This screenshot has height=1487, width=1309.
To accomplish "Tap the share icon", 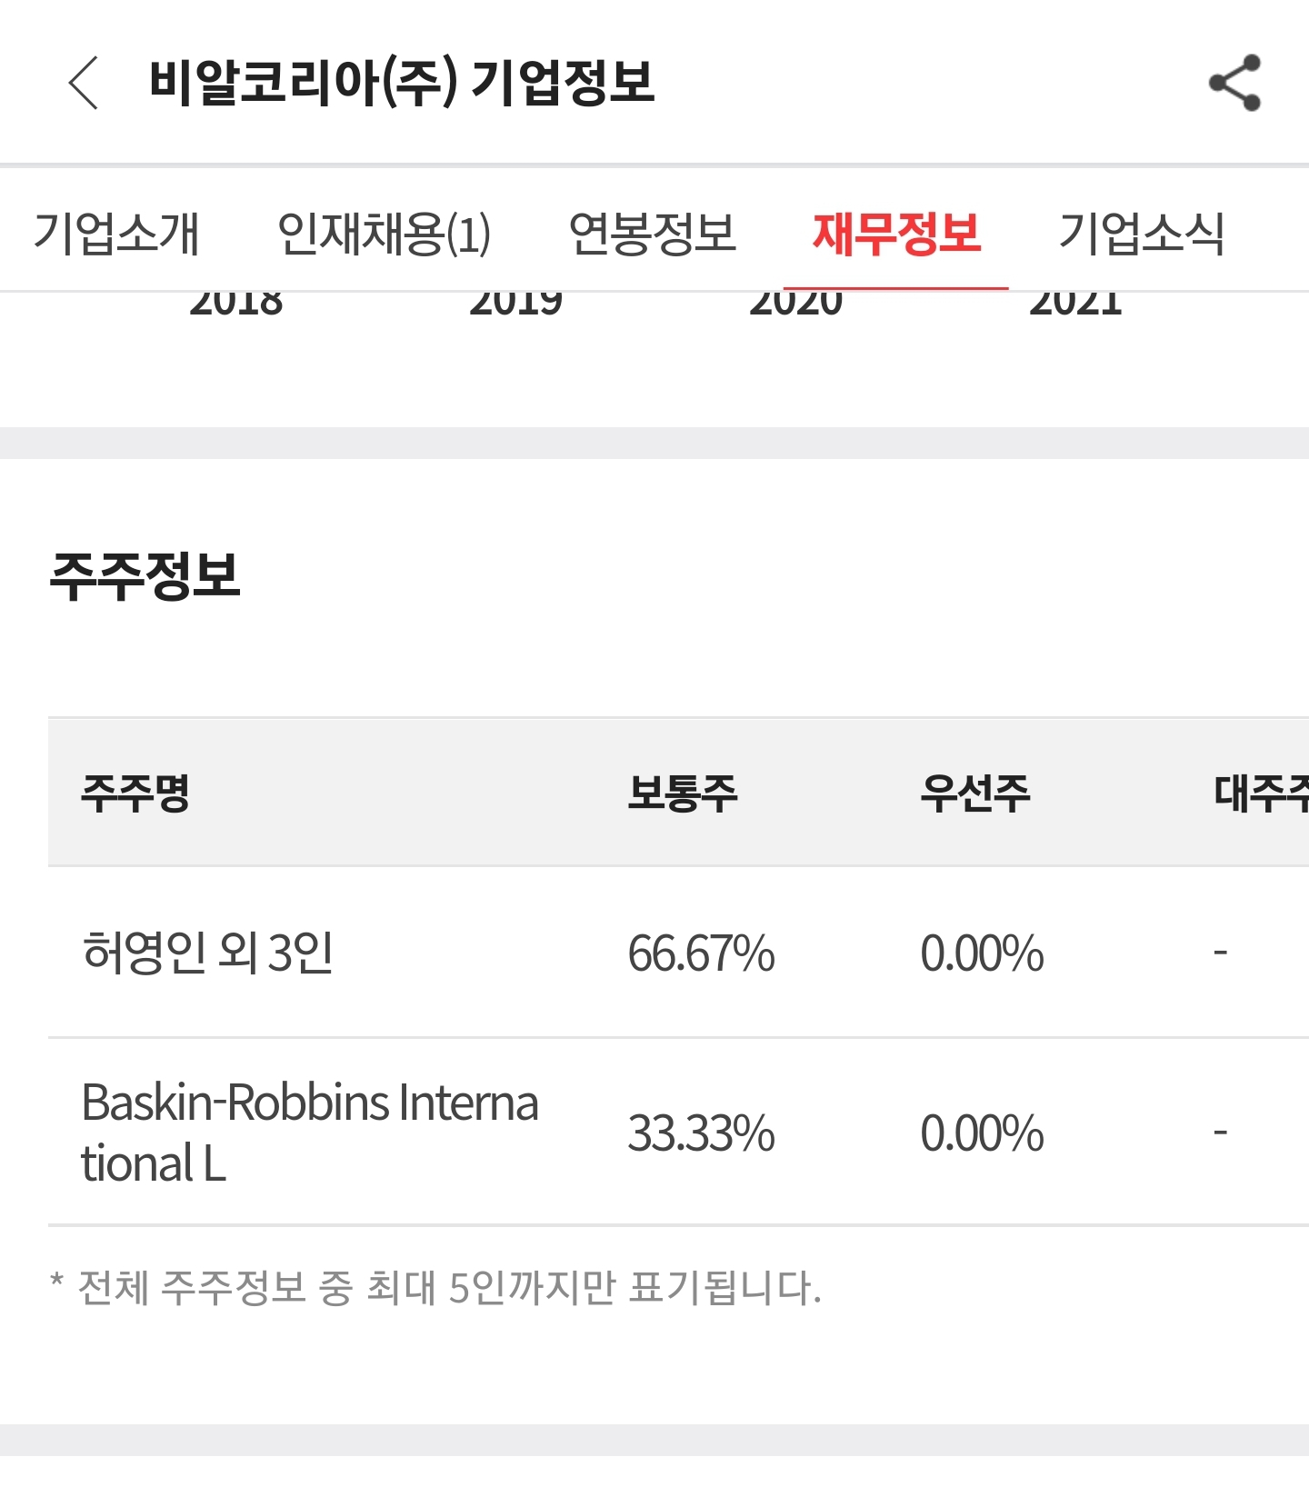I will coord(1234,83).
